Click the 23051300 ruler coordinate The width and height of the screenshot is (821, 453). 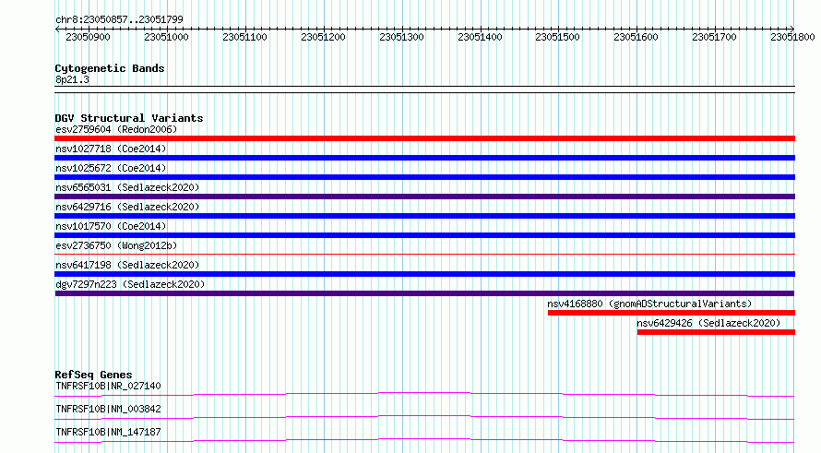tap(401, 37)
